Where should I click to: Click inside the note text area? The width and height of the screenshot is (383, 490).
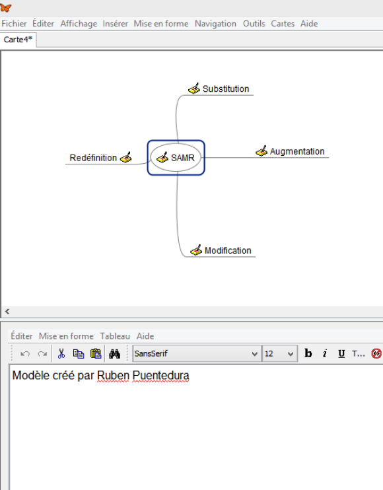point(196,427)
